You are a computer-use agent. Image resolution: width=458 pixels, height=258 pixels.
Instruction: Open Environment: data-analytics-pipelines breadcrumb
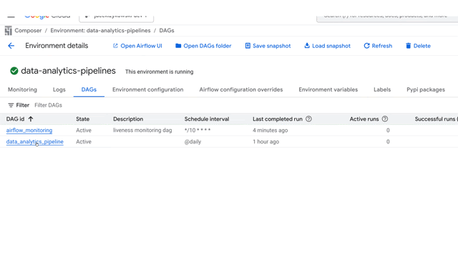tap(100, 30)
